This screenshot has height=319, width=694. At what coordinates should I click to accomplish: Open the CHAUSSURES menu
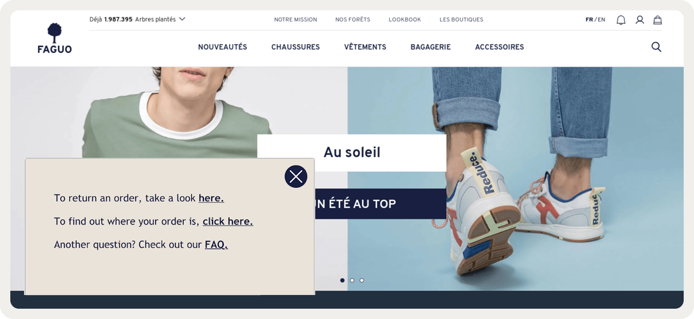295,47
